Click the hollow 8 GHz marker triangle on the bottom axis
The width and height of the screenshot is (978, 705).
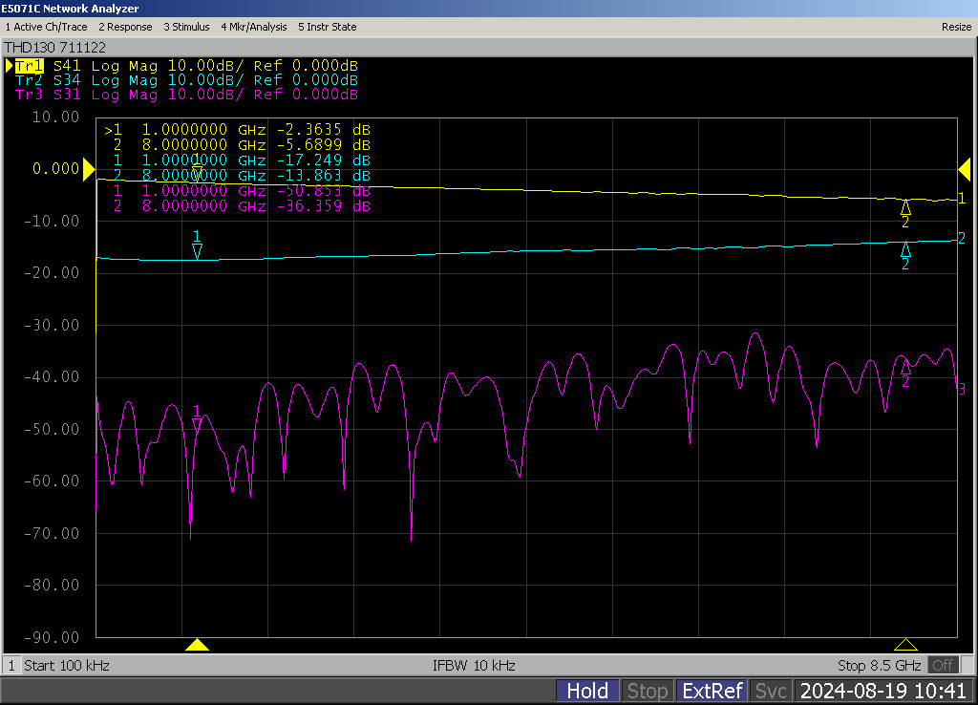pyautogui.click(x=905, y=645)
